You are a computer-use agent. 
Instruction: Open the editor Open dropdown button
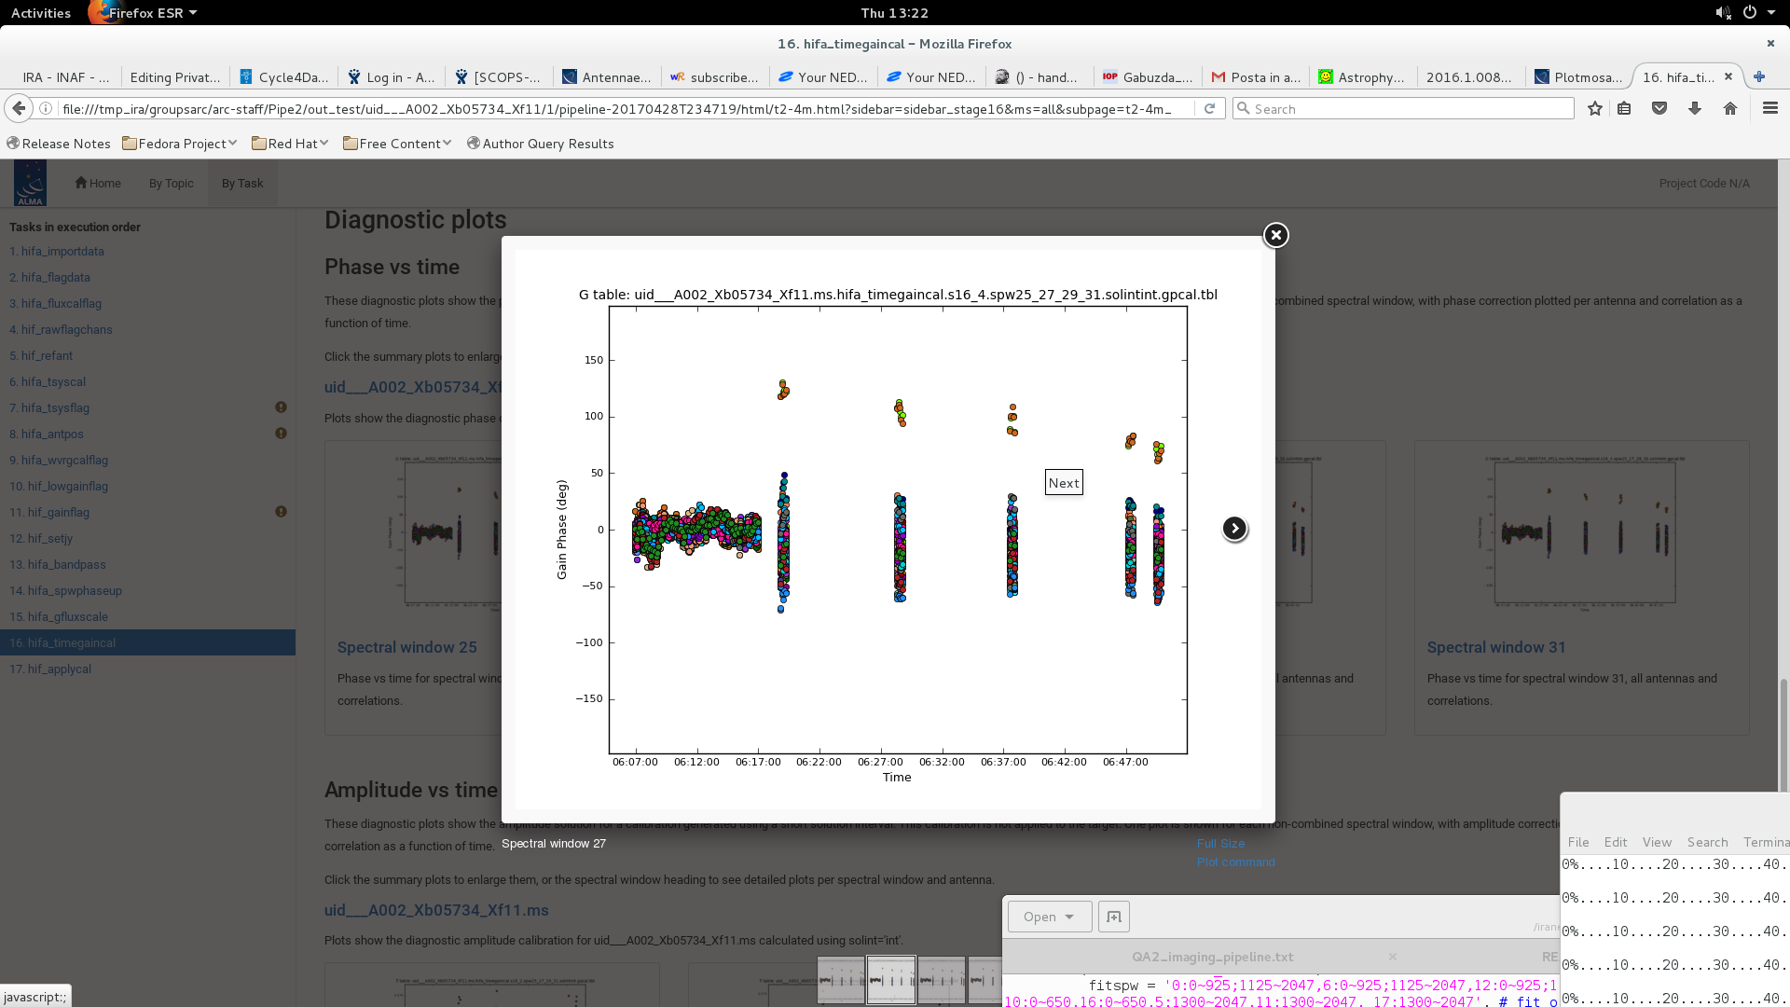pos(1049,917)
